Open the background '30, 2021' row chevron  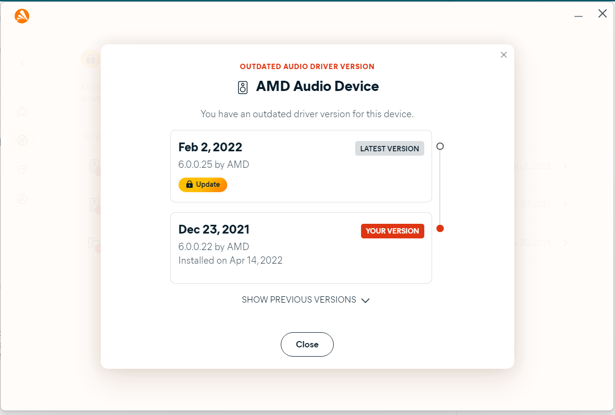point(565,243)
